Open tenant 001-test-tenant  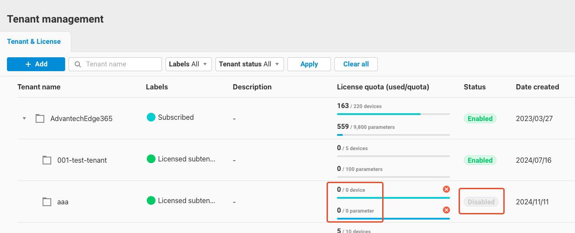point(82,160)
